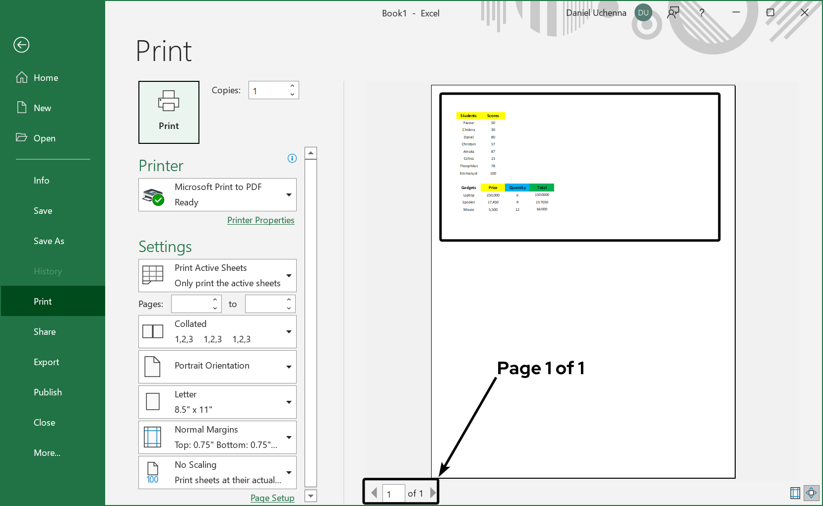Toggle Show Margins in print preview
This screenshot has height=506, width=823.
pos(795,493)
